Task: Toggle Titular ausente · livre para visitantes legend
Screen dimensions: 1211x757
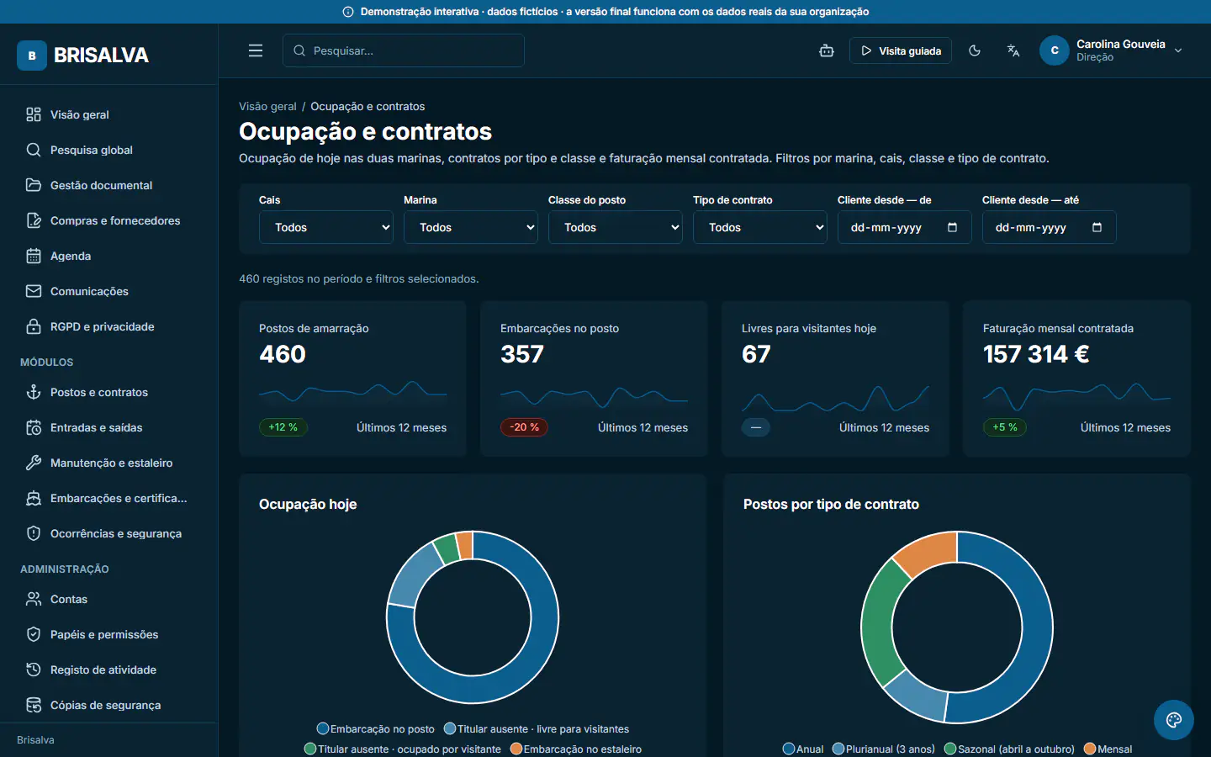Action: click(x=537, y=728)
